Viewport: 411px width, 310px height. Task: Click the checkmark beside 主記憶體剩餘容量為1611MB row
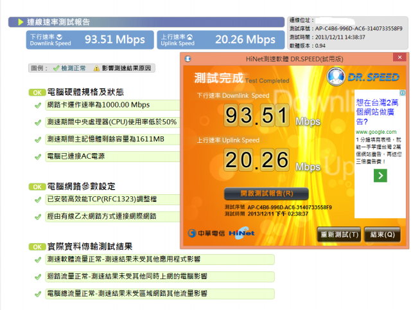coord(38,140)
